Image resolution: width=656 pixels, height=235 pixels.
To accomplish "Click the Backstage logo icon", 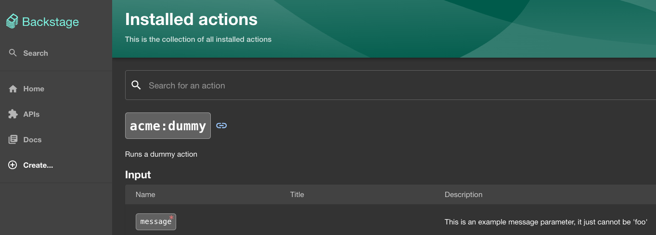I will coord(13,22).
